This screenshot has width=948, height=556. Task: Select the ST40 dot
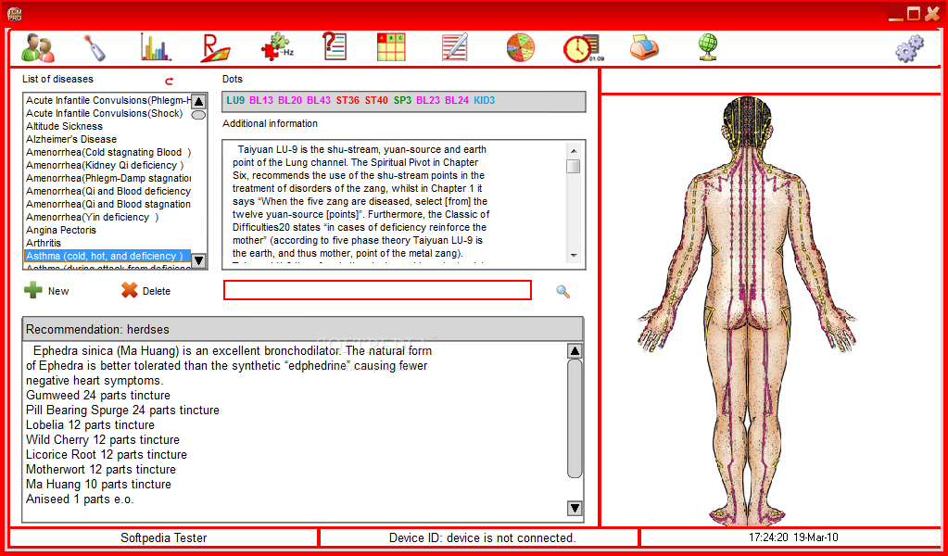pyautogui.click(x=376, y=100)
